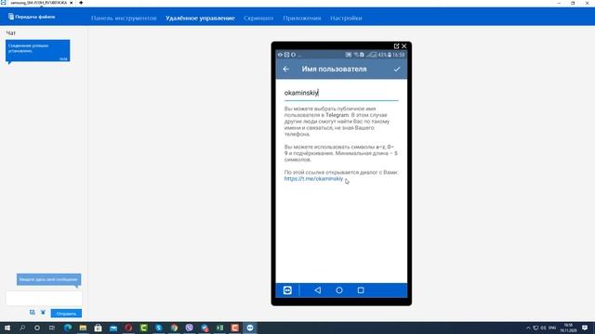This screenshot has width=595, height=334.
Task: Click the username field containing okaminskiy
Action: (x=341, y=93)
